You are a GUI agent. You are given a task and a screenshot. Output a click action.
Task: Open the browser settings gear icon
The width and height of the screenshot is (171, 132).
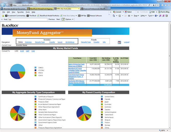[x=169, y=5]
